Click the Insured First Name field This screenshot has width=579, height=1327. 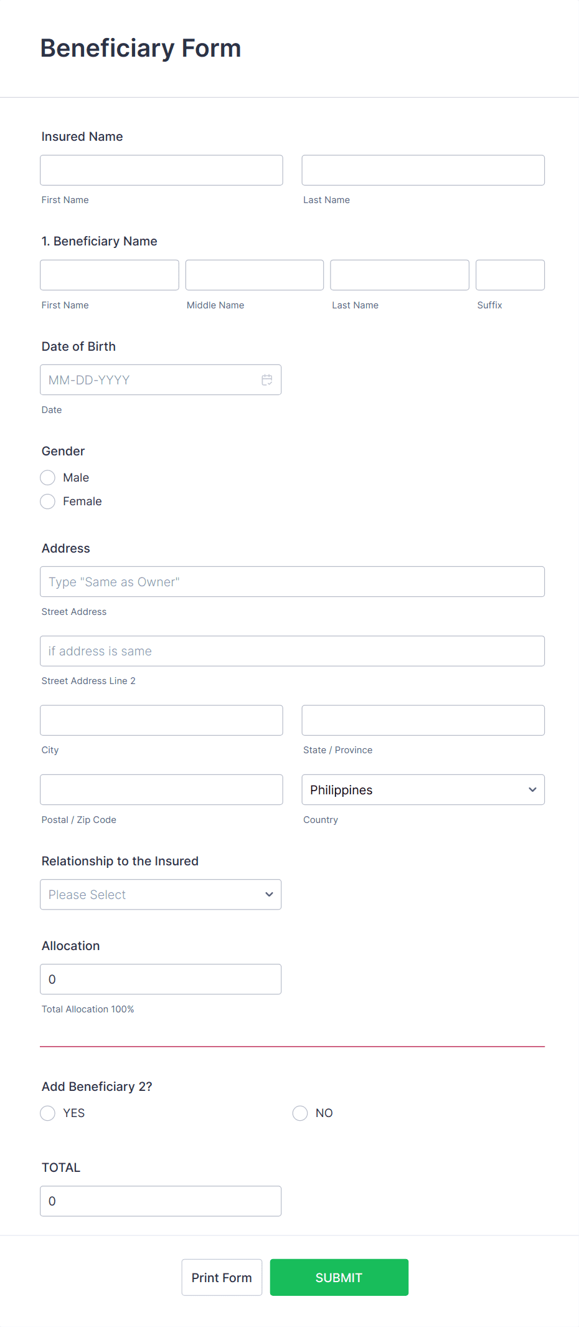coord(161,169)
